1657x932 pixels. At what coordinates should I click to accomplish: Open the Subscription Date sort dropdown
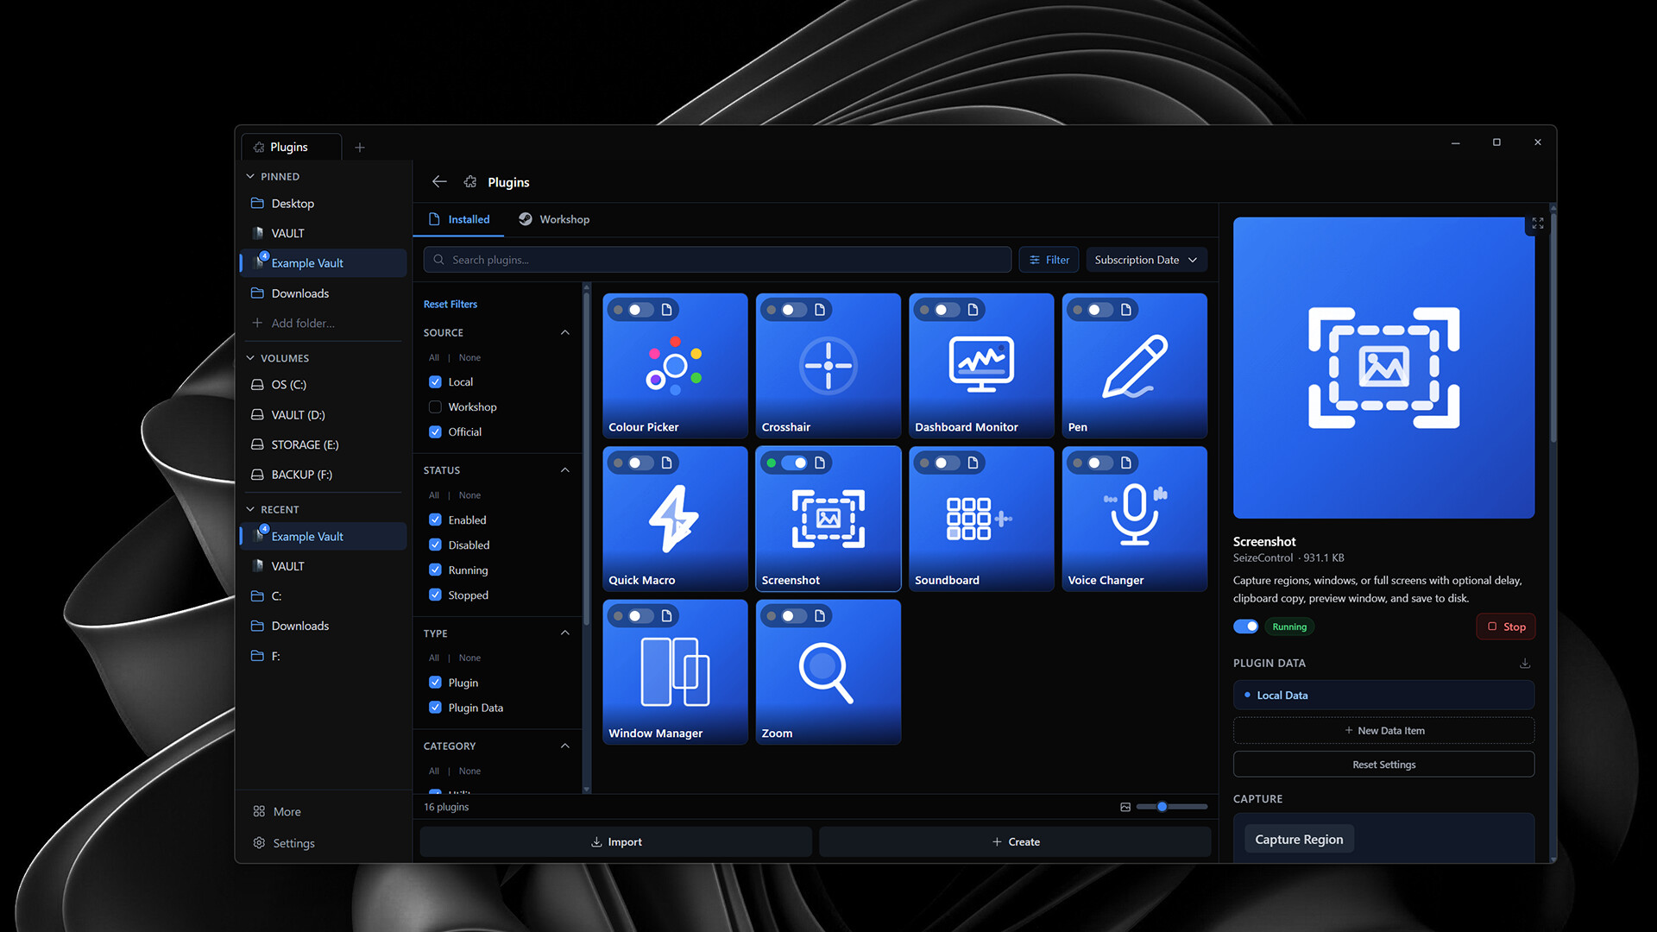point(1146,260)
